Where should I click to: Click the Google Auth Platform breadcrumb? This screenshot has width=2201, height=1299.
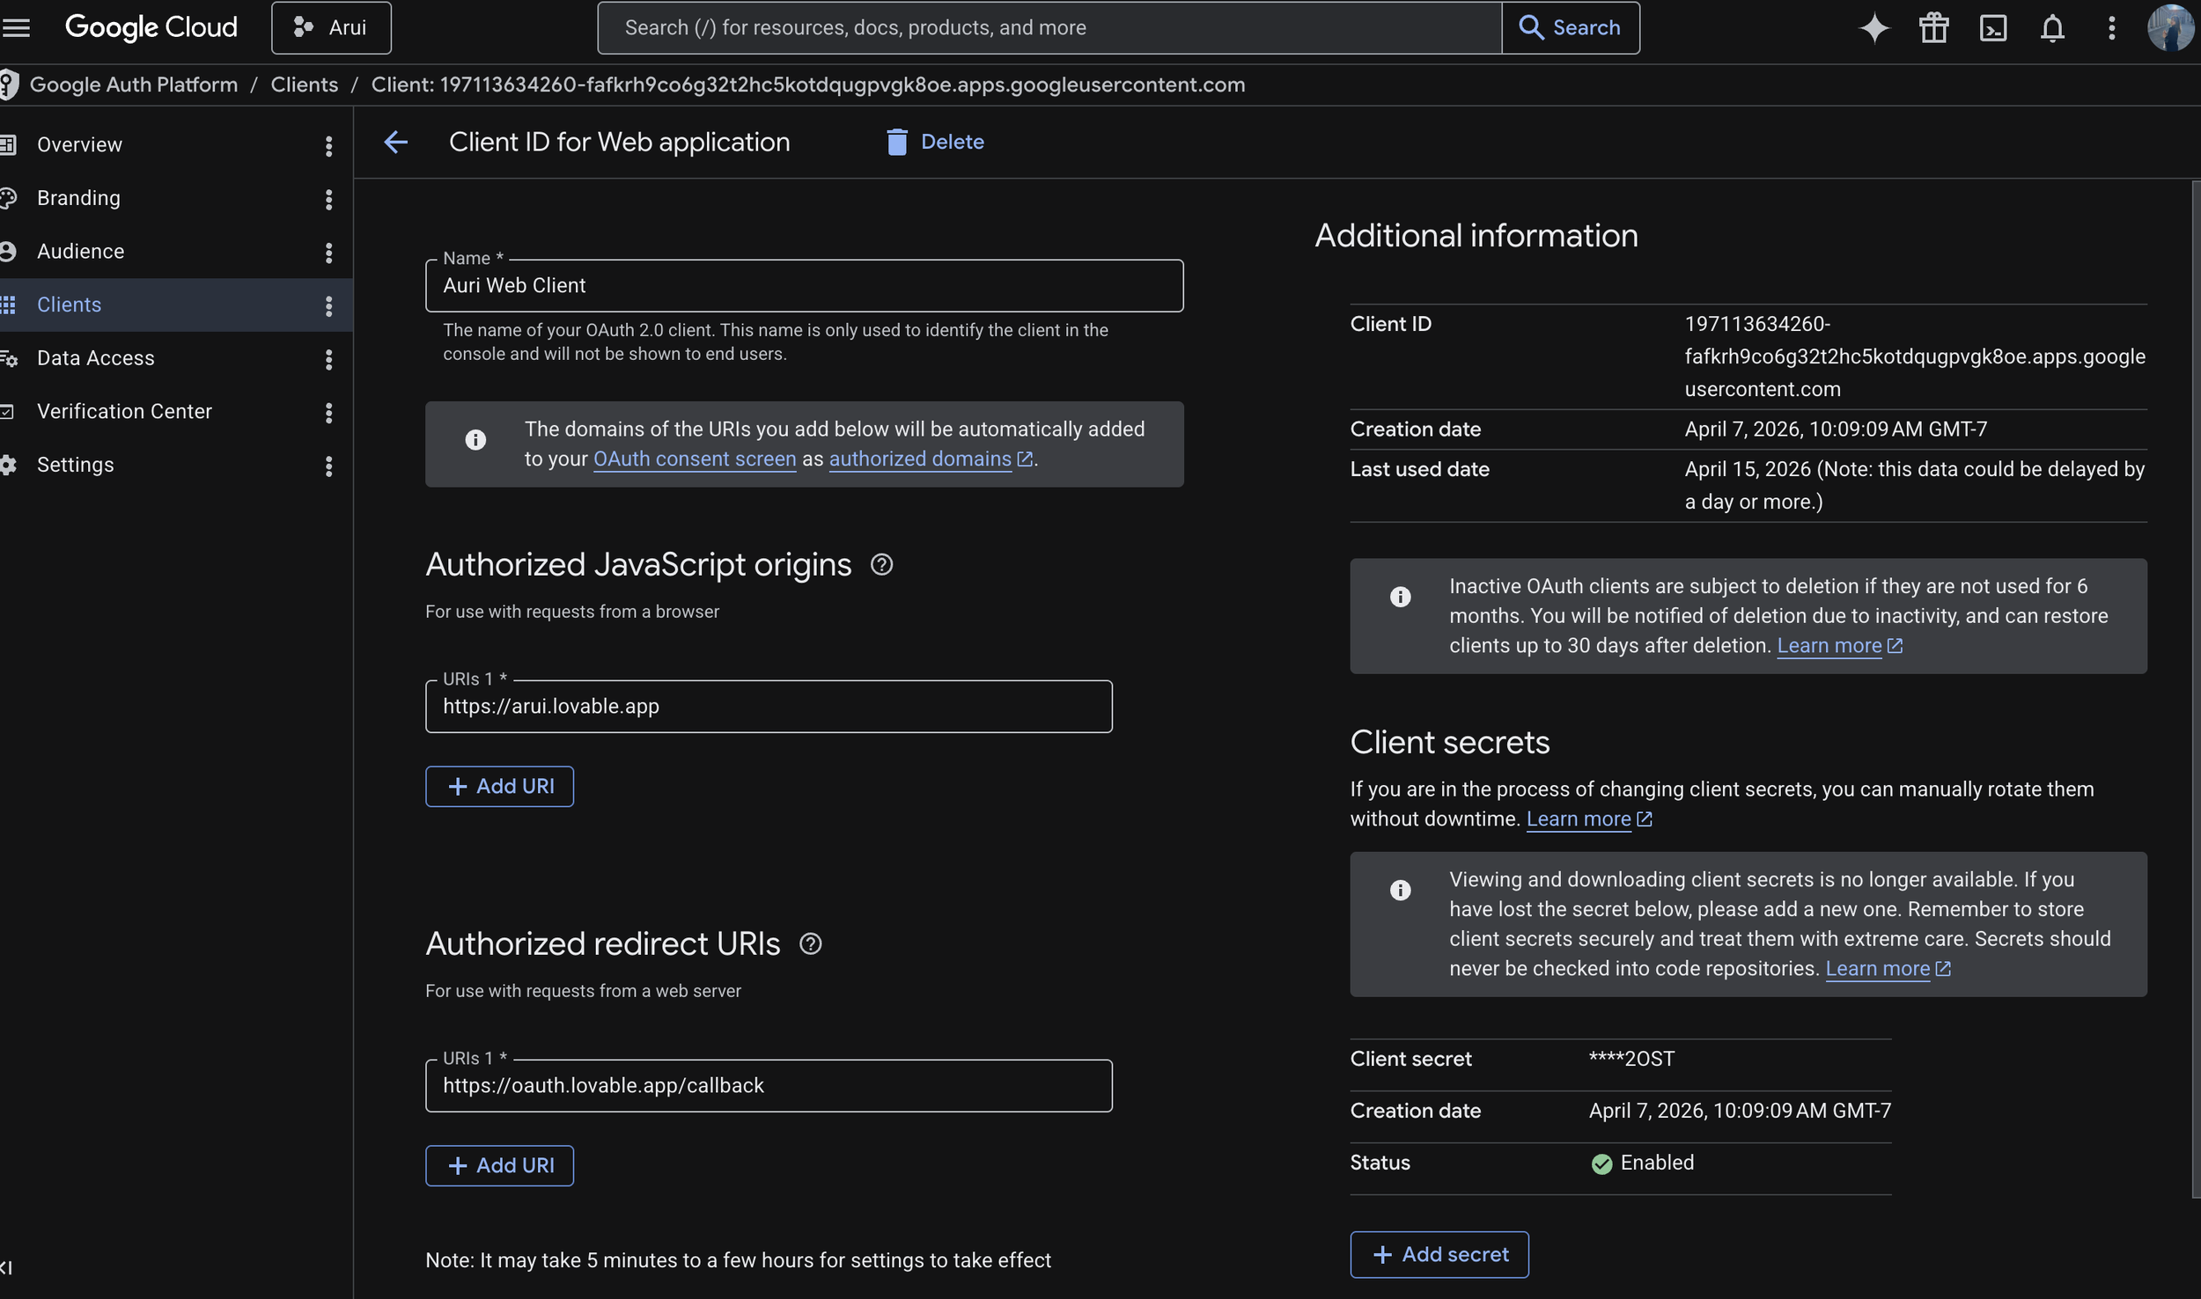click(134, 84)
